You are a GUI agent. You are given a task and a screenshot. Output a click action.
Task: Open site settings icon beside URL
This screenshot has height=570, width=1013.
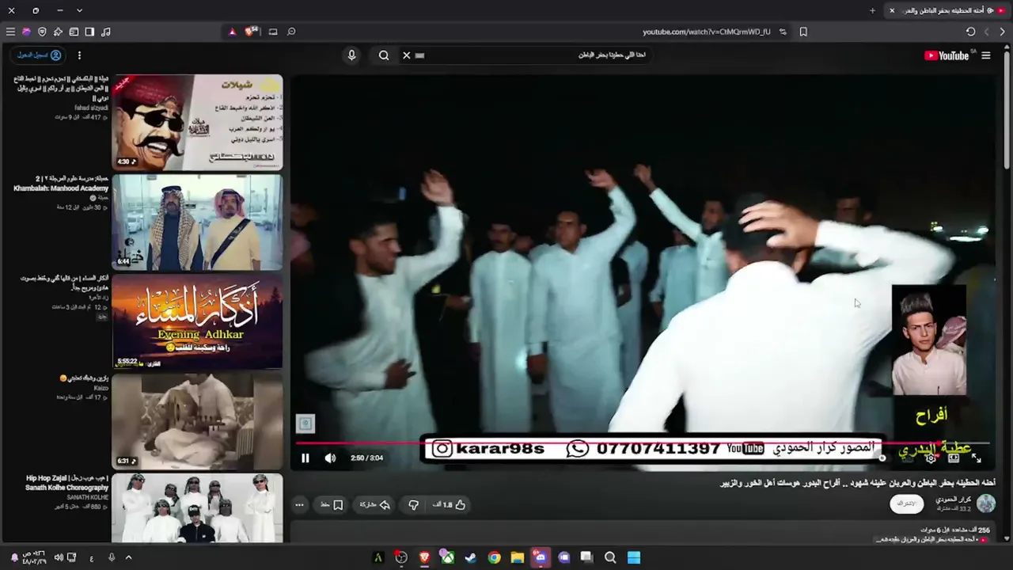click(783, 32)
